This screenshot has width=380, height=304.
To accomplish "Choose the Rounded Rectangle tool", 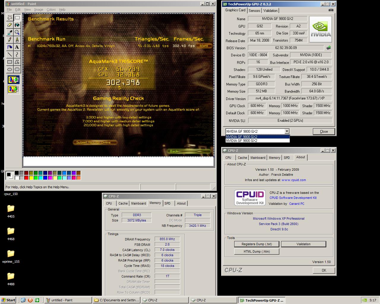I will click(x=17, y=69).
